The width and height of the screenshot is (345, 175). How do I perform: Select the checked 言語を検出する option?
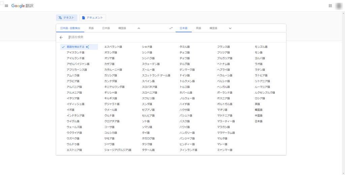tap(75, 47)
